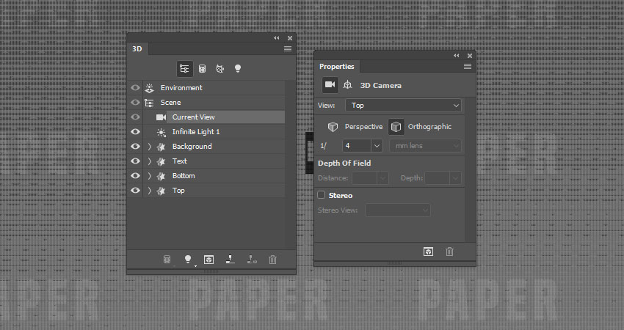Open the Depth dropdown

[455, 178]
